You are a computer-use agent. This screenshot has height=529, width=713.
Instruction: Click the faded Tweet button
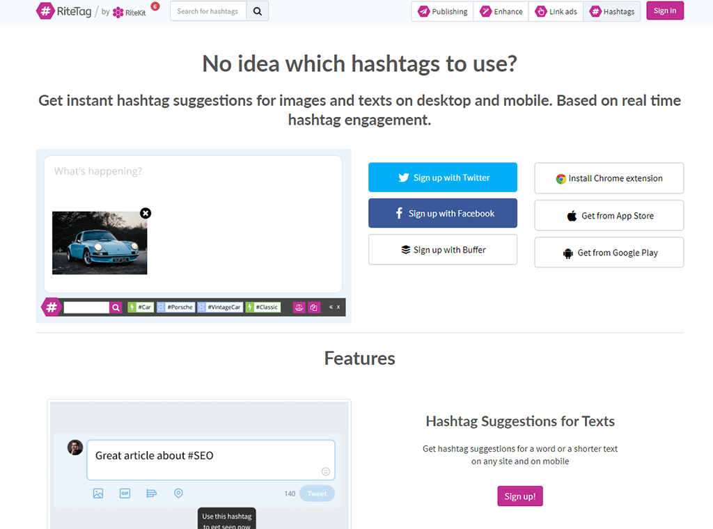(317, 494)
